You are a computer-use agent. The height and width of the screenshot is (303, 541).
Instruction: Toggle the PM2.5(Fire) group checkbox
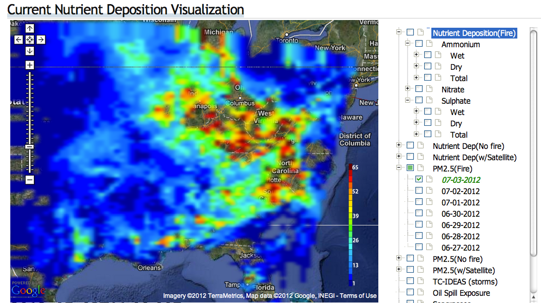tap(410, 168)
